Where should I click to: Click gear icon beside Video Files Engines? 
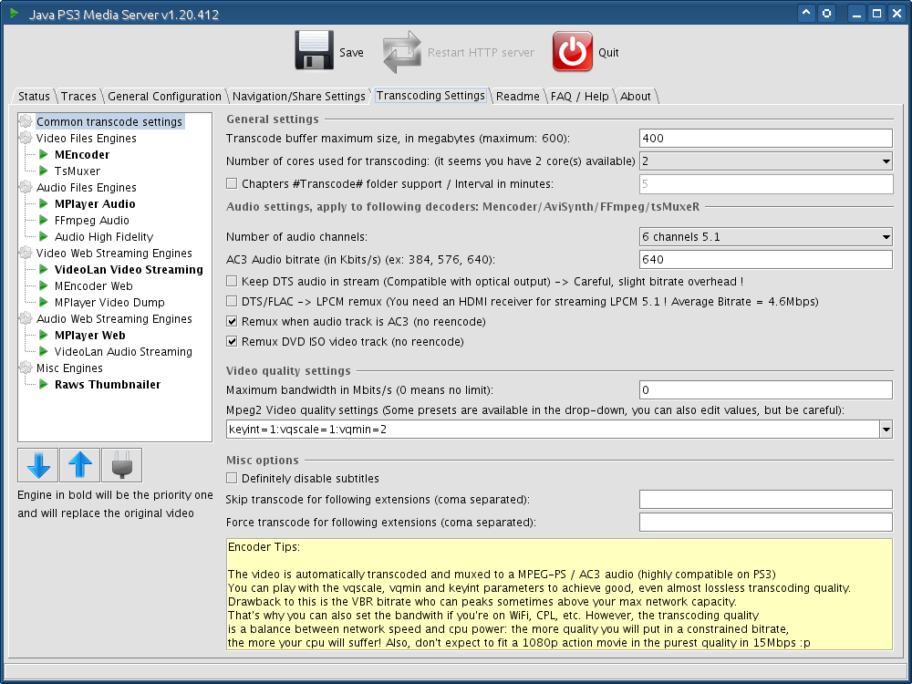click(x=26, y=139)
